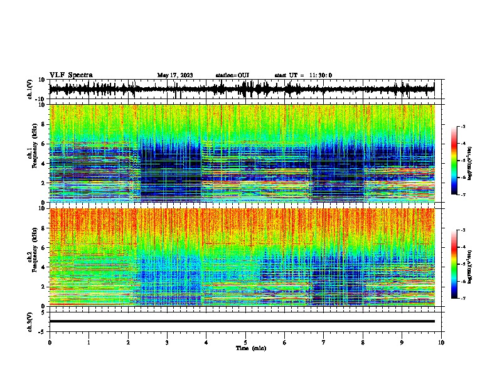The width and height of the screenshot is (497, 384).
Task: Click the "station=OUI" header label
Action: pyautogui.click(x=232, y=75)
